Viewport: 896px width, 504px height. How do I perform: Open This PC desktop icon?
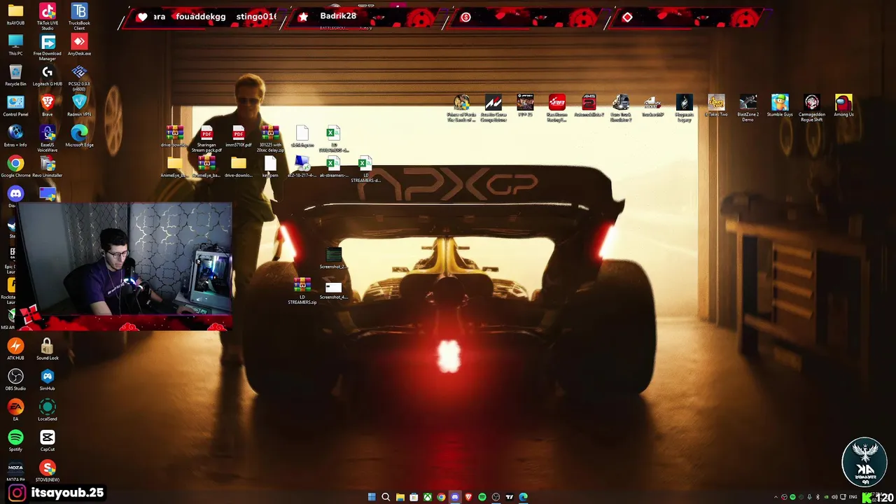[x=15, y=45]
